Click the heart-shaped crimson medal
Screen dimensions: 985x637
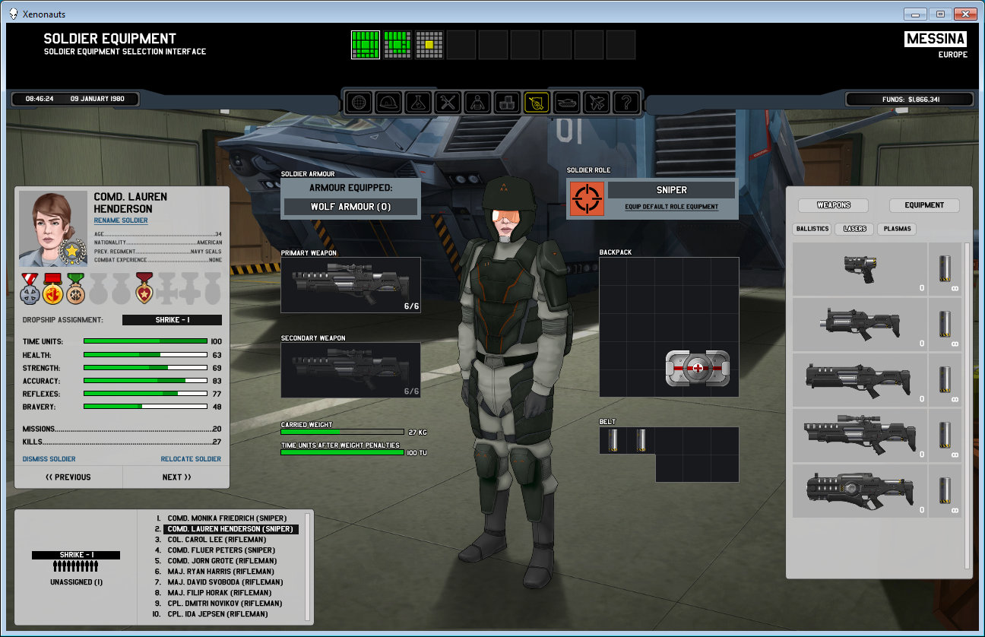click(144, 288)
